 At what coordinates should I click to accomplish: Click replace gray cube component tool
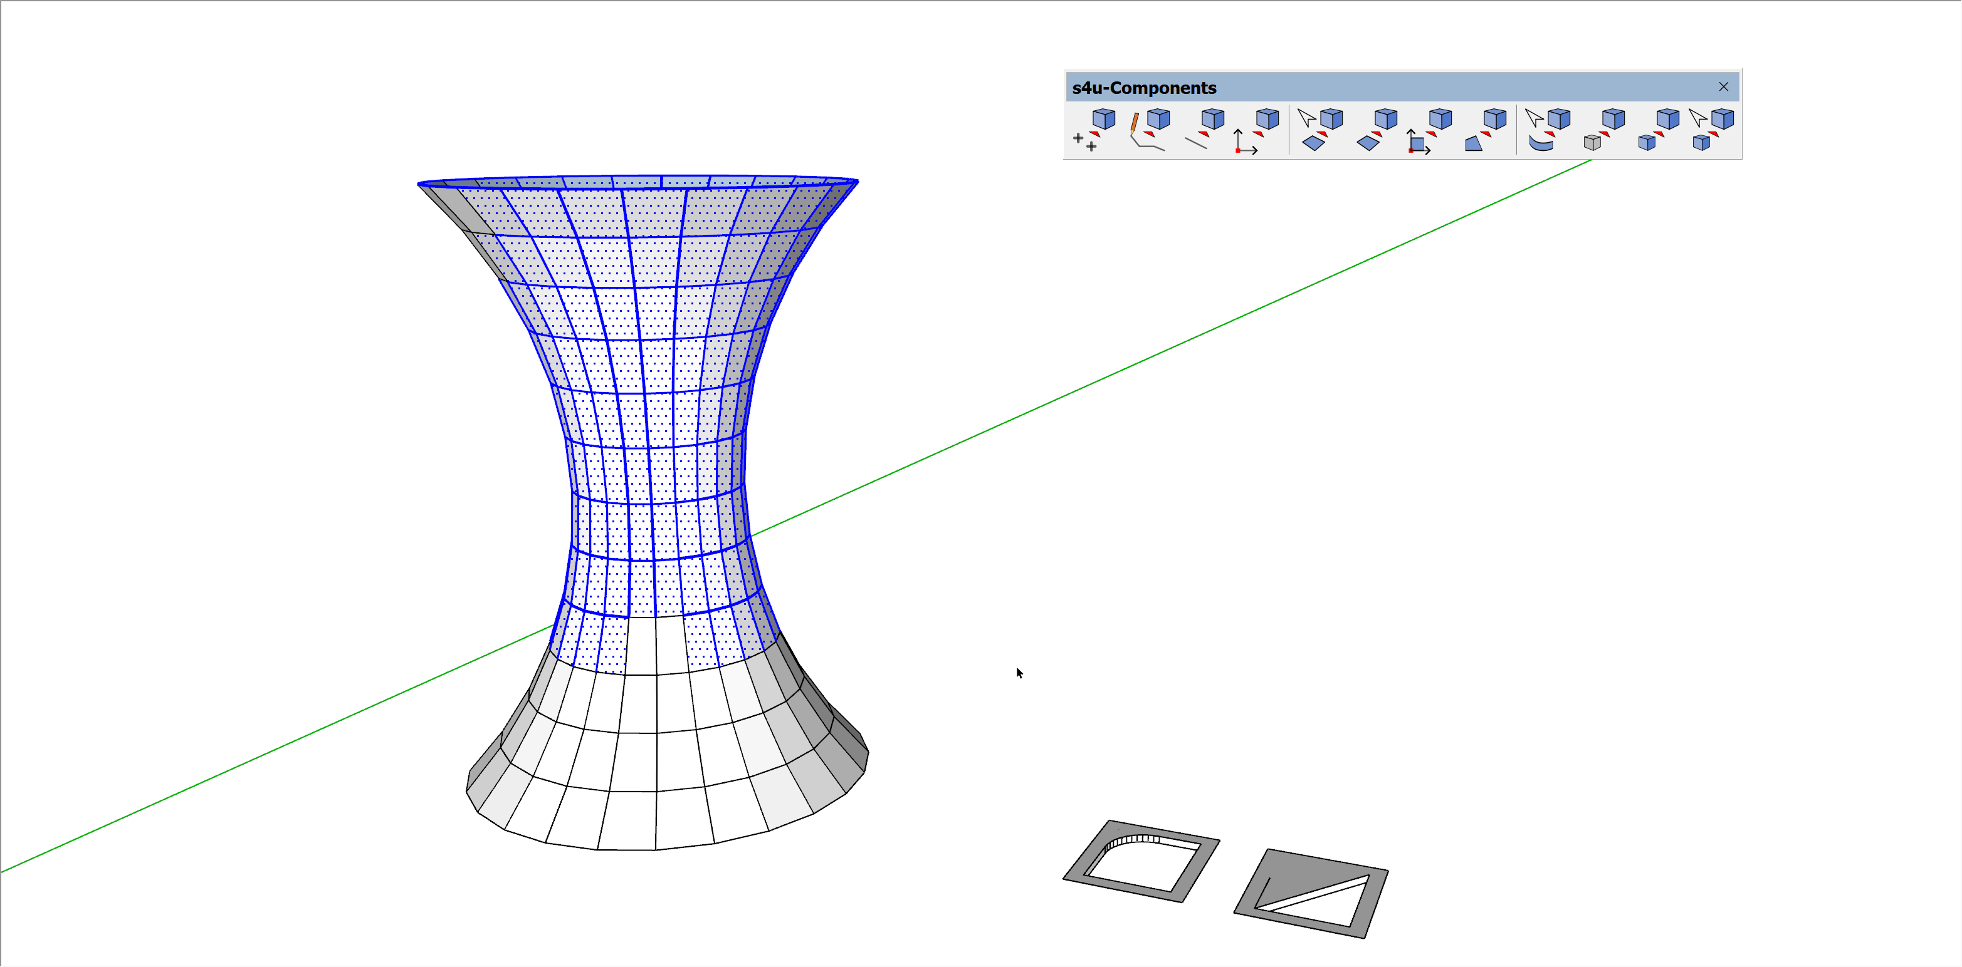click(1603, 130)
